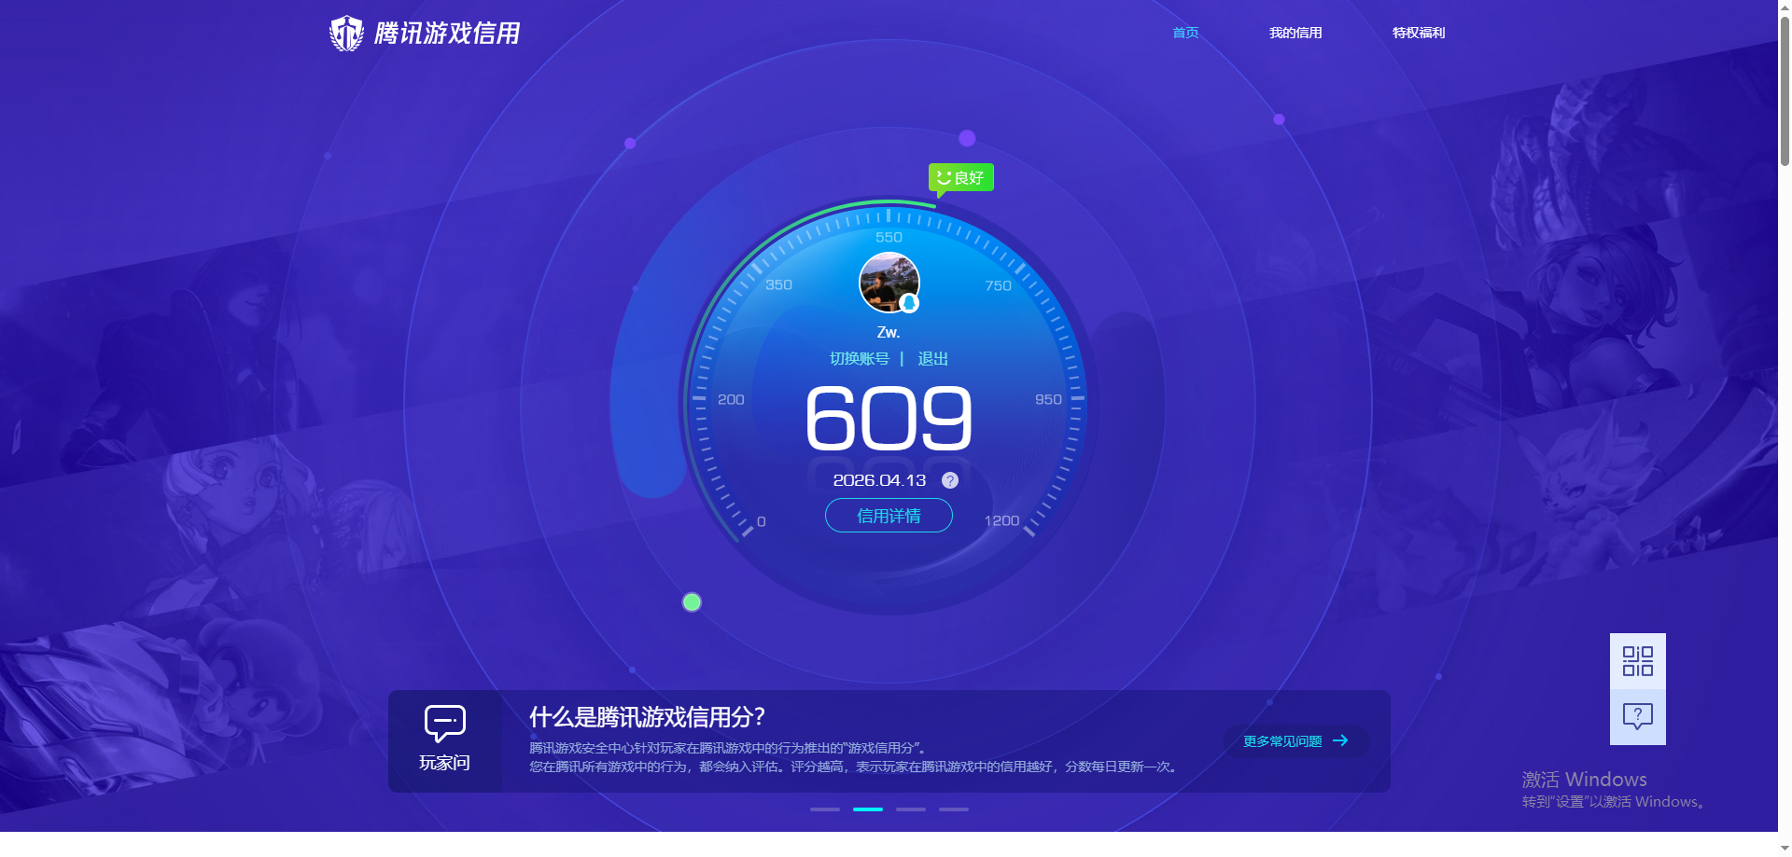Open 更多常见问题 for frequent questions

[x=1295, y=740]
